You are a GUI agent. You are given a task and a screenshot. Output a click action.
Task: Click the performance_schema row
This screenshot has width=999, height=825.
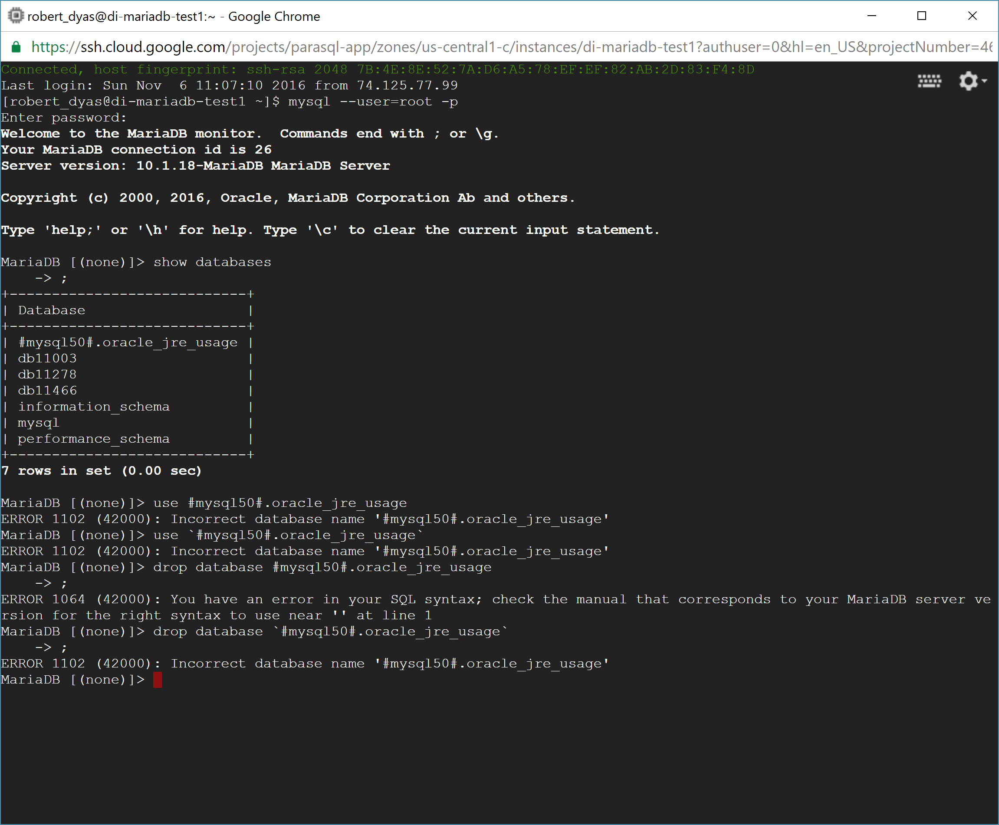[x=94, y=439]
